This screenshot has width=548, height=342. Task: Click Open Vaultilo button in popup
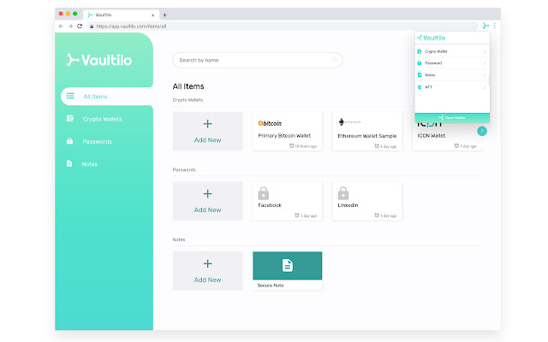click(x=452, y=118)
